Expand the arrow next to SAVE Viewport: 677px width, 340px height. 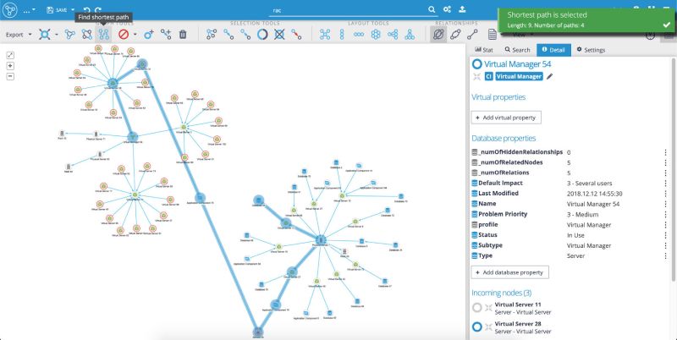click(73, 9)
